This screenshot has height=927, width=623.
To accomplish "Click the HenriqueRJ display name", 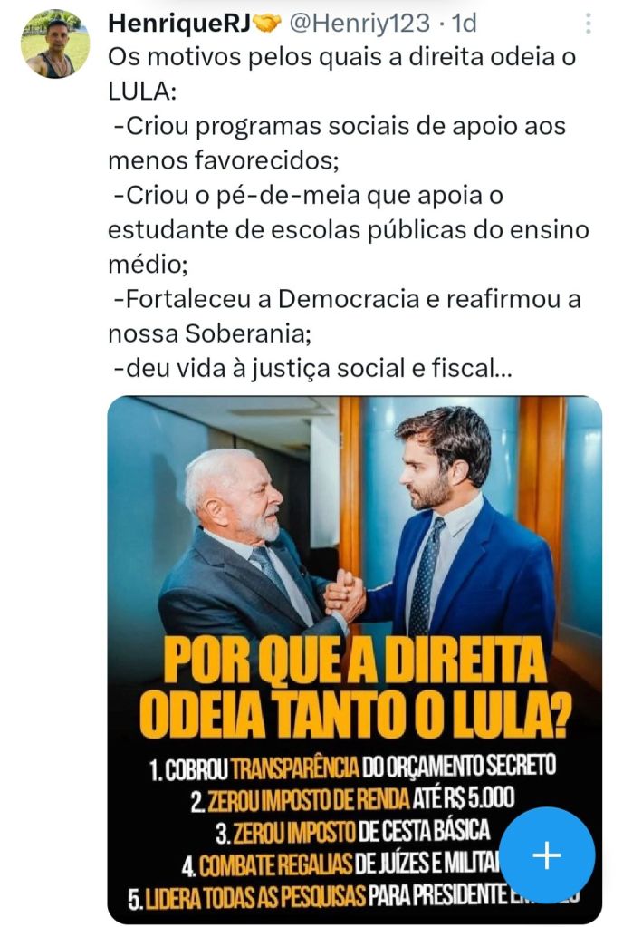I will 179,23.
